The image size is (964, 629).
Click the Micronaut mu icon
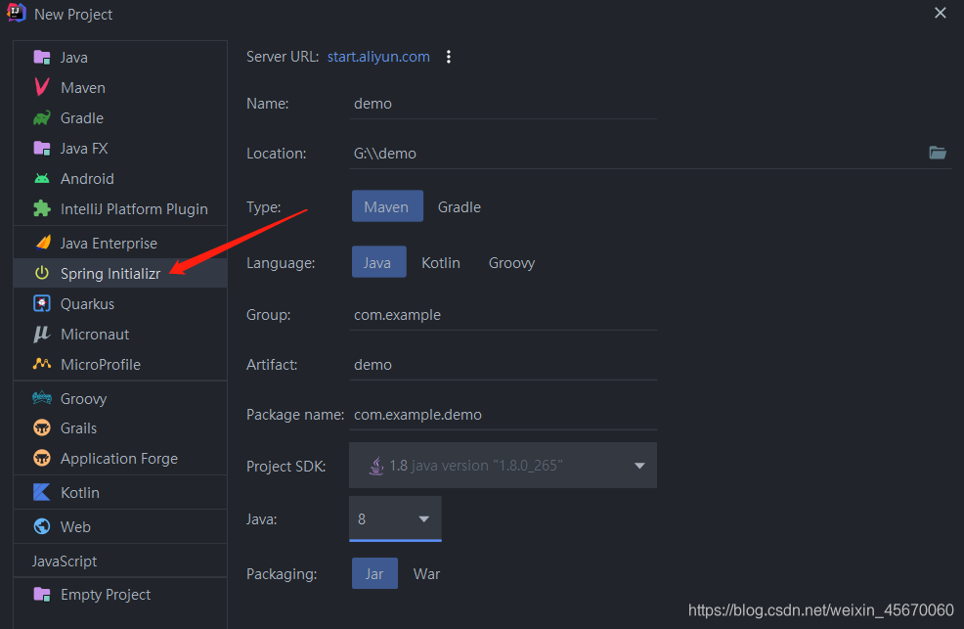(x=42, y=334)
